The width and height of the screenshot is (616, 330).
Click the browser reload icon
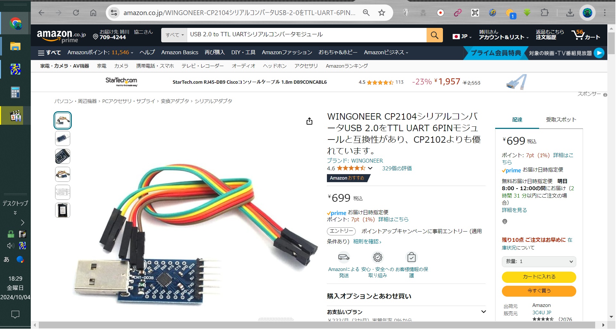point(76,13)
